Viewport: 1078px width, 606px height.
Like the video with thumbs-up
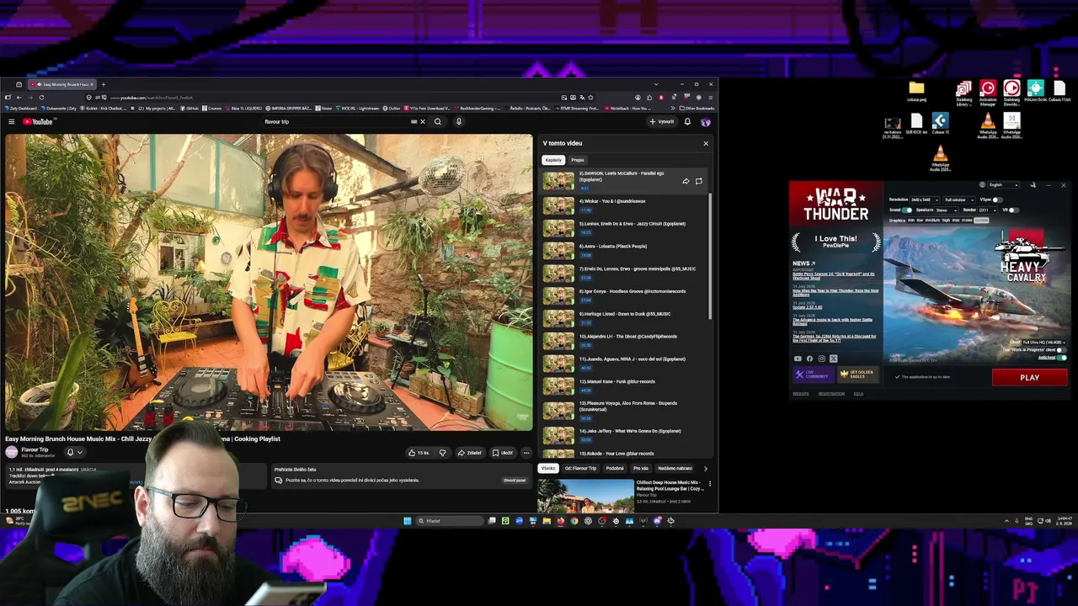419,453
